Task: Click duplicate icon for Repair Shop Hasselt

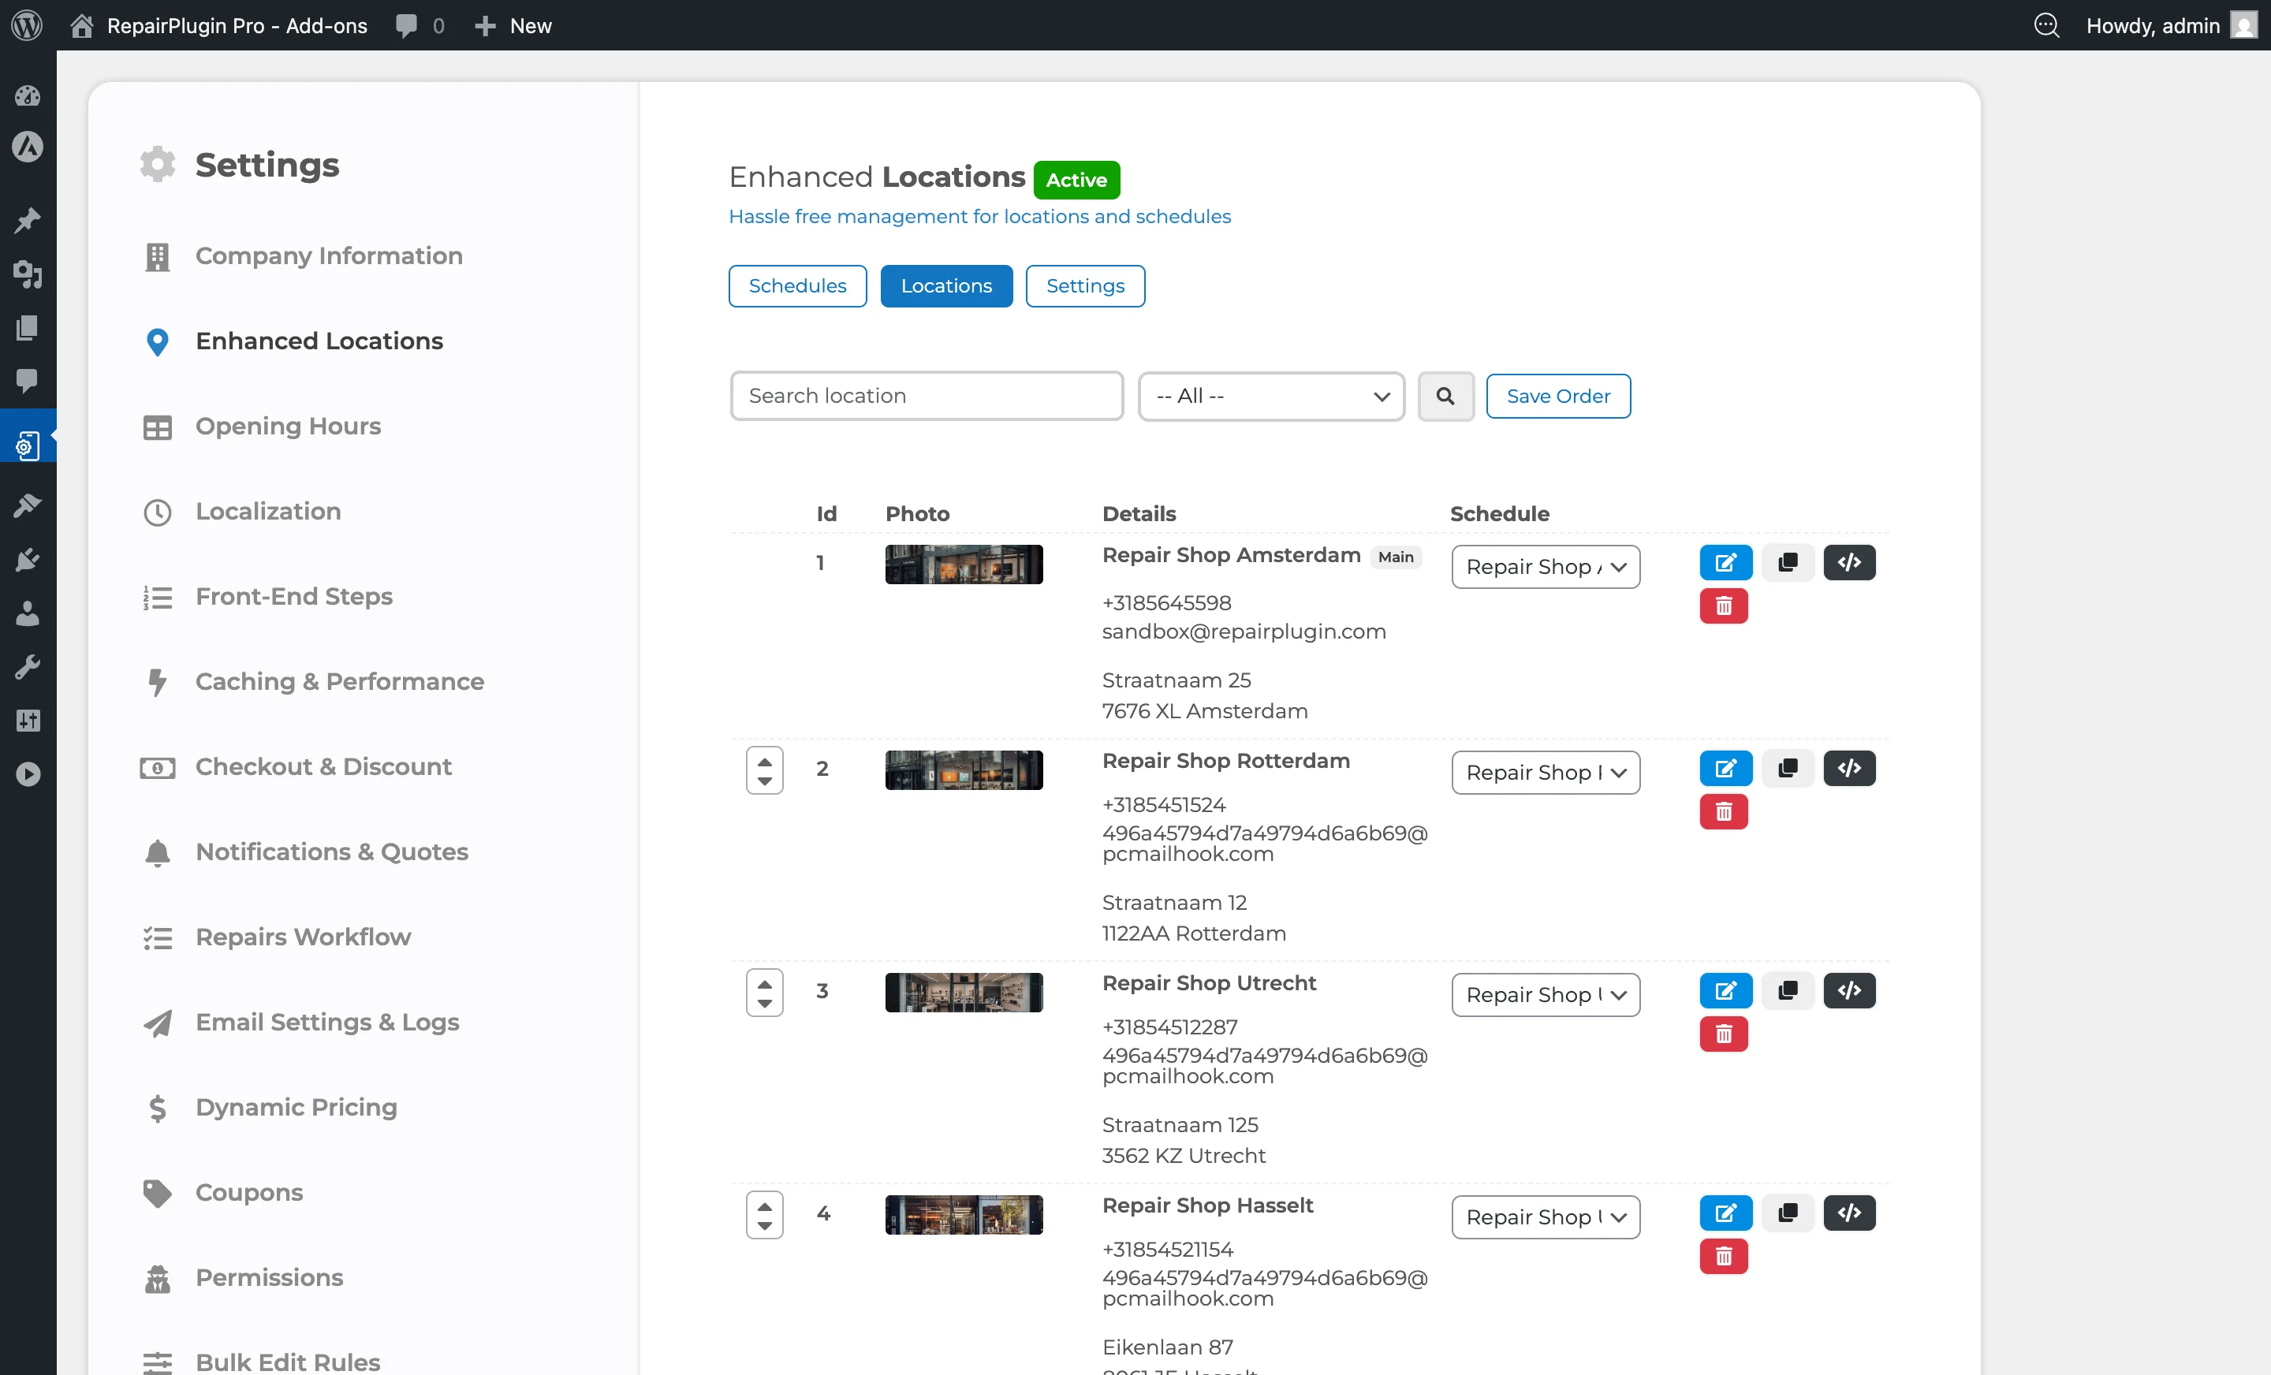Action: pos(1787,1212)
